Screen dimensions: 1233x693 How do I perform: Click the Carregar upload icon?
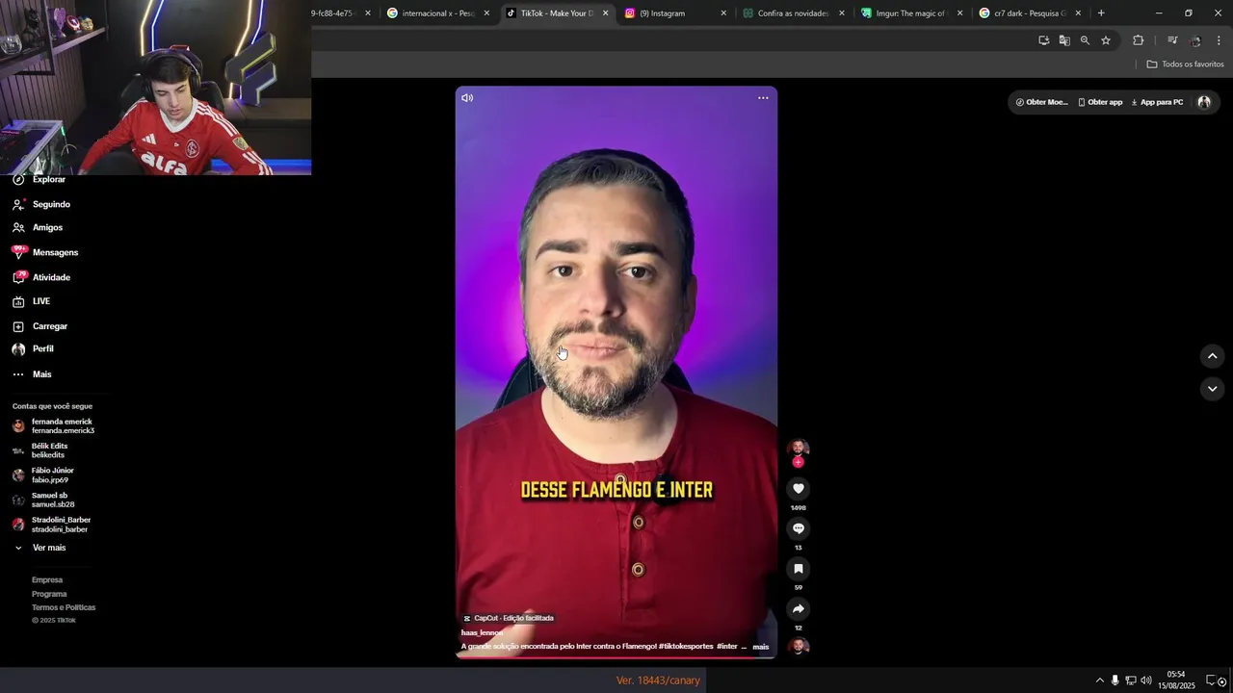[18, 326]
